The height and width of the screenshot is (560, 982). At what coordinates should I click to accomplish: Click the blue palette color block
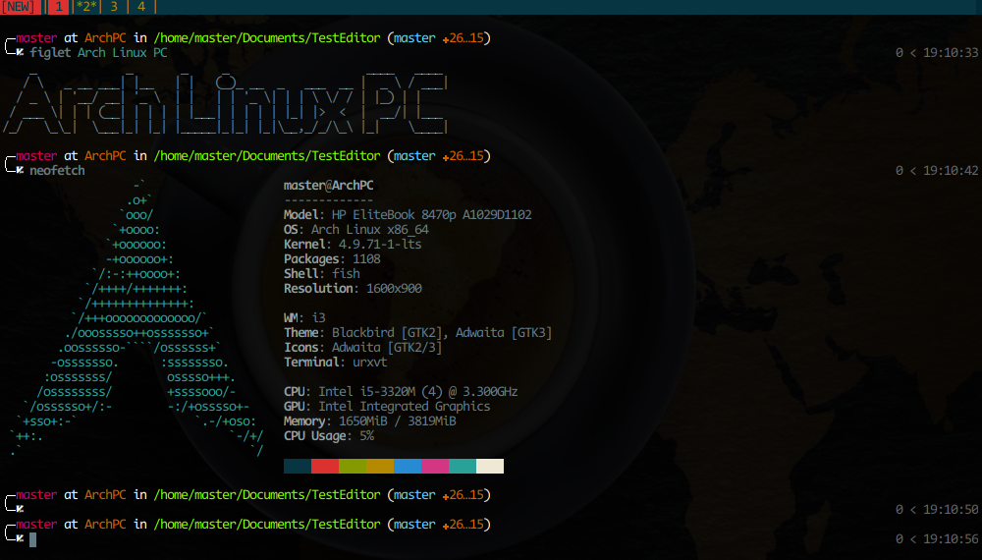click(x=408, y=466)
